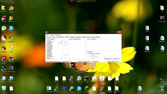167x94 pixels.
Task: Remove one recipient with single < button
Action: point(65,58)
